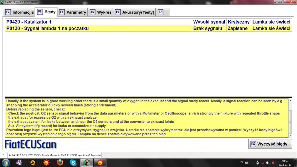Click the FiatECUScan taskbar button
This screenshot has height=167, width=297.
click(x=87, y=163)
